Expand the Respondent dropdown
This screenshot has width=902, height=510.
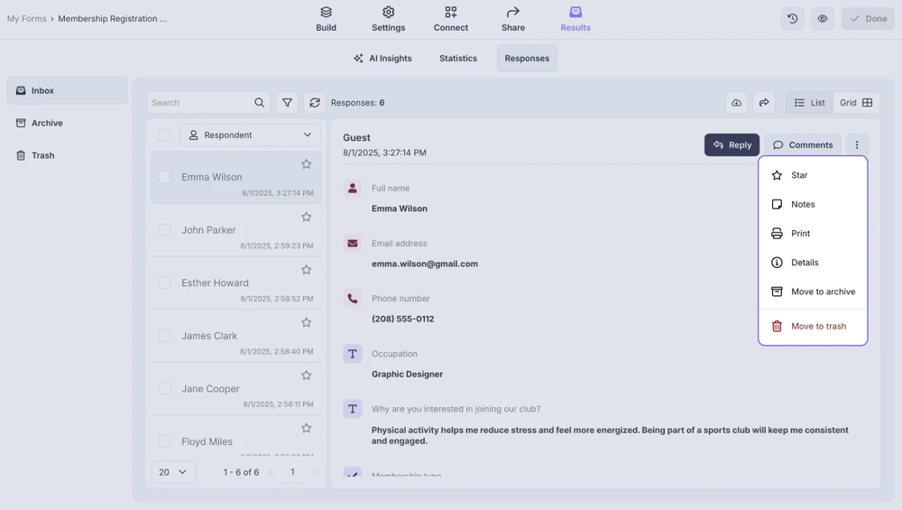tap(251, 135)
